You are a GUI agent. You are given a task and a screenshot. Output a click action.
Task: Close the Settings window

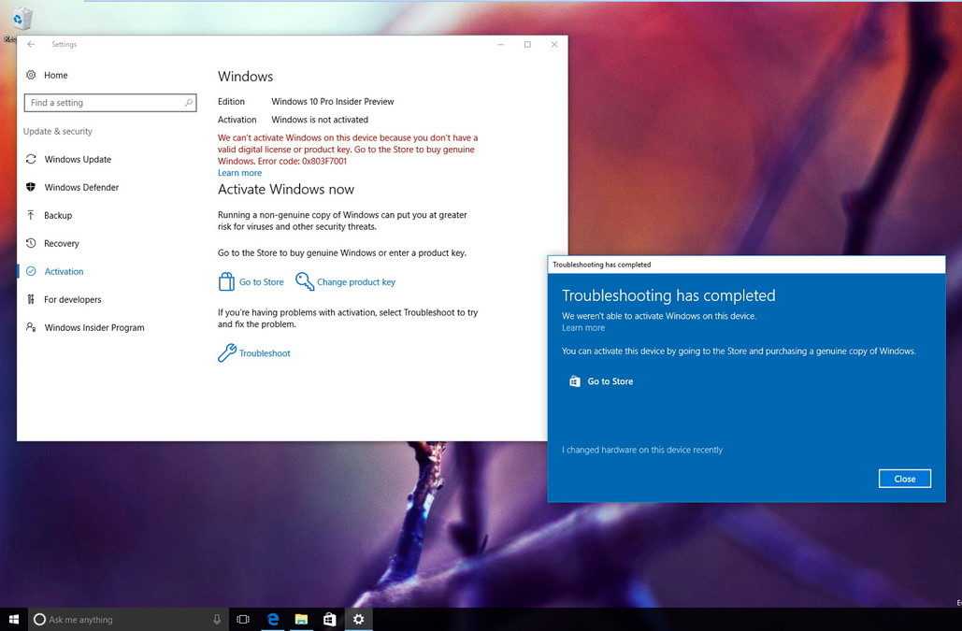[554, 44]
